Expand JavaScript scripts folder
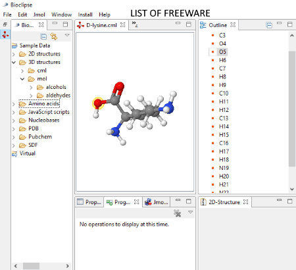The image size is (296, 270). click(14, 112)
